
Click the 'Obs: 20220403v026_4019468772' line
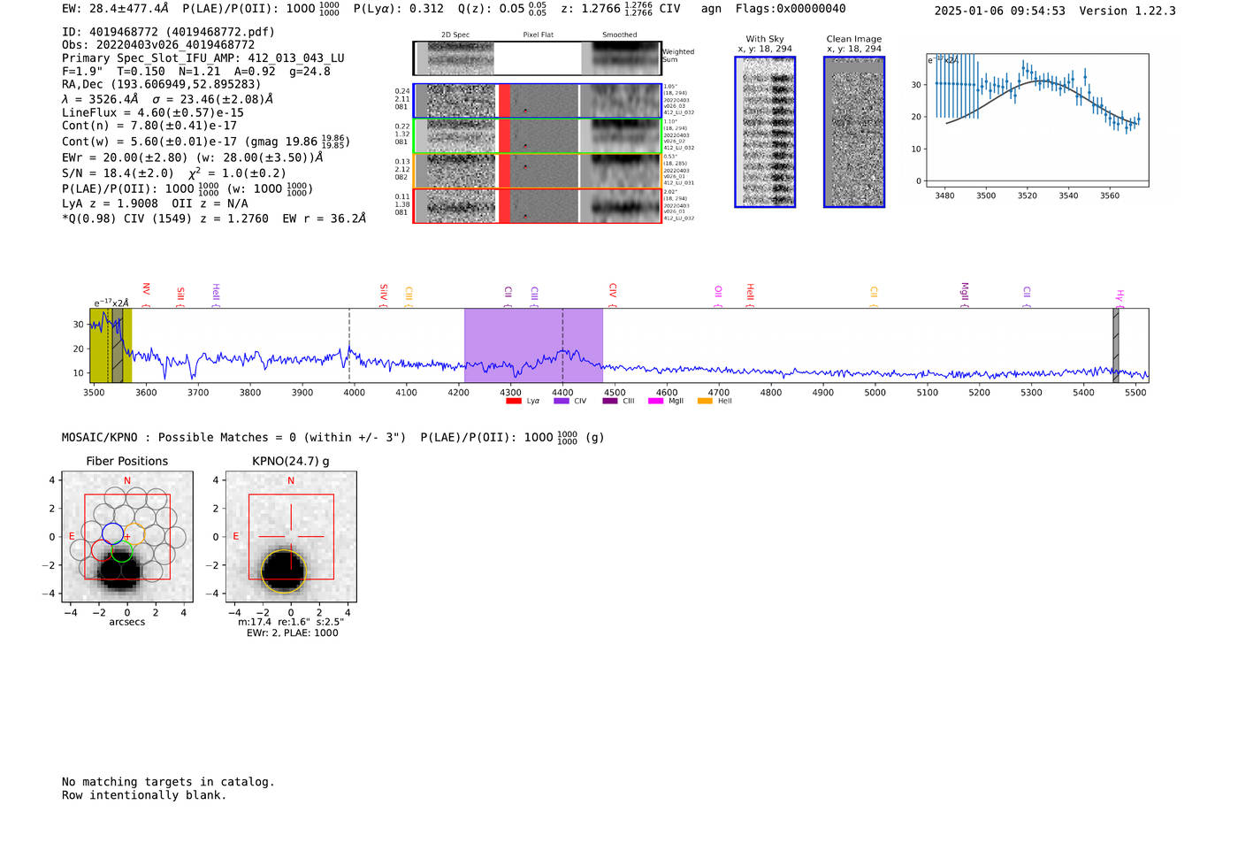click(x=158, y=44)
